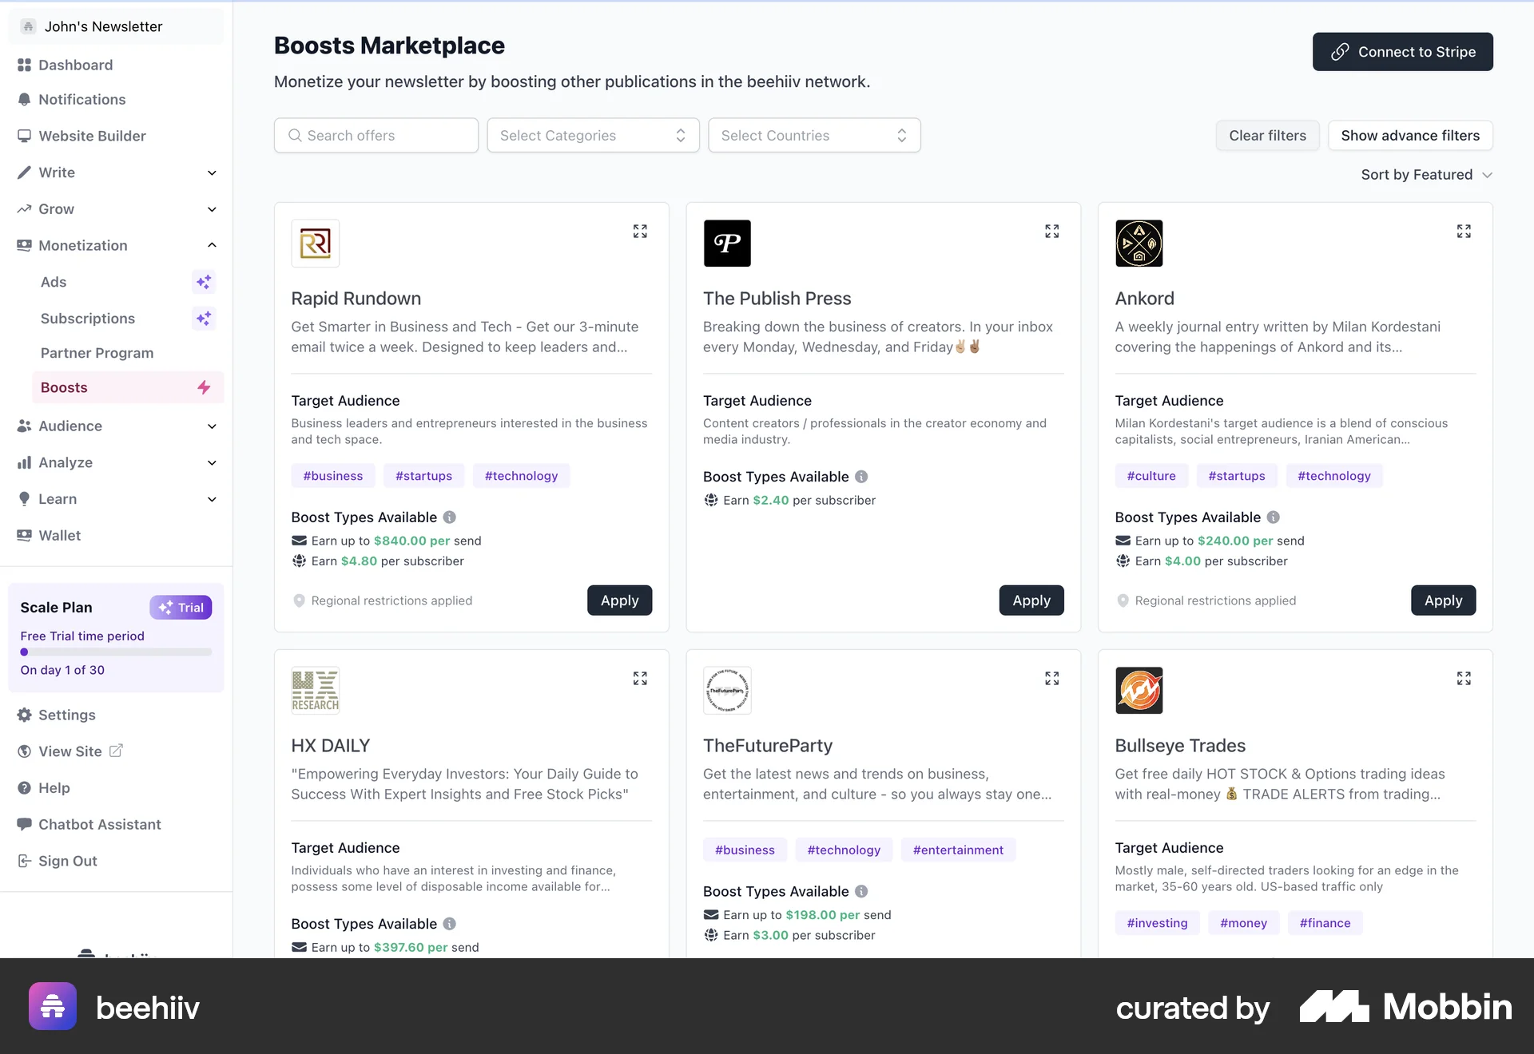Apply to The Publish Press boost
This screenshot has height=1054, width=1534.
1031,600
